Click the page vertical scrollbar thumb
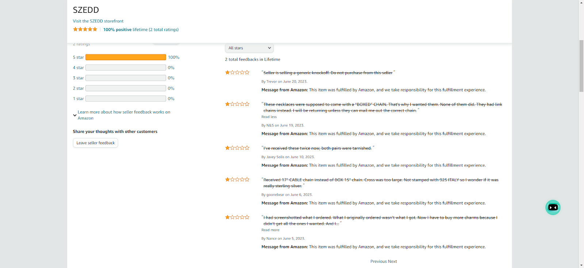This screenshot has height=268, width=584. pos(581,66)
